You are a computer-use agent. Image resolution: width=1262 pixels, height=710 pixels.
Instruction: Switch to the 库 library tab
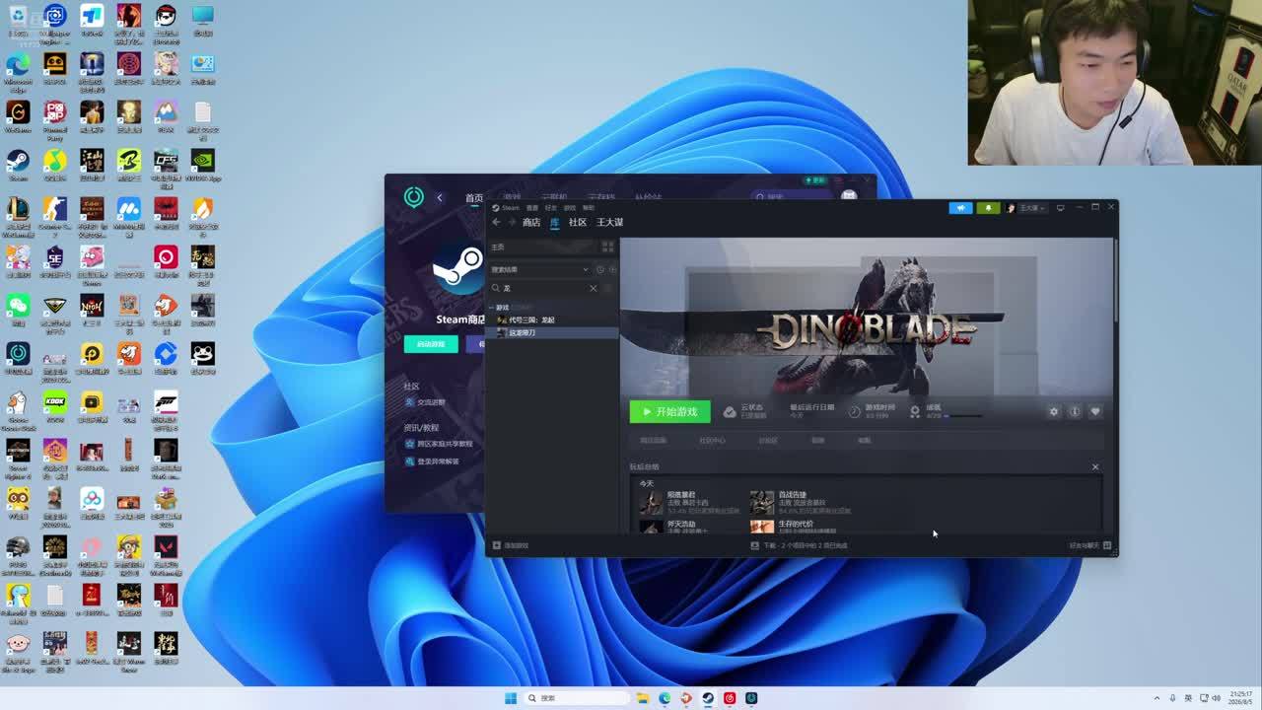coord(554,223)
